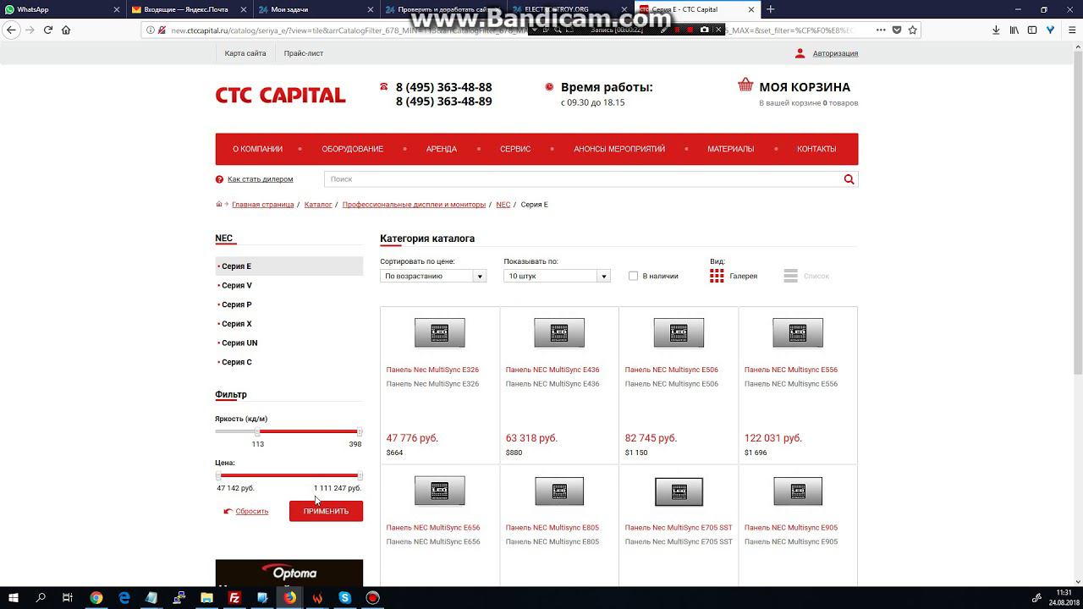Screen dimensions: 1083x609
Task: Click the user authorization icon
Action: point(800,53)
